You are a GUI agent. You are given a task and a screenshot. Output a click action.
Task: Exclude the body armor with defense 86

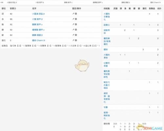tap(76, 19)
